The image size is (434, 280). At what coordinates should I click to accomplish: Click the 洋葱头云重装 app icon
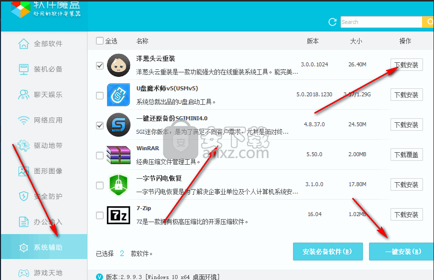118,65
